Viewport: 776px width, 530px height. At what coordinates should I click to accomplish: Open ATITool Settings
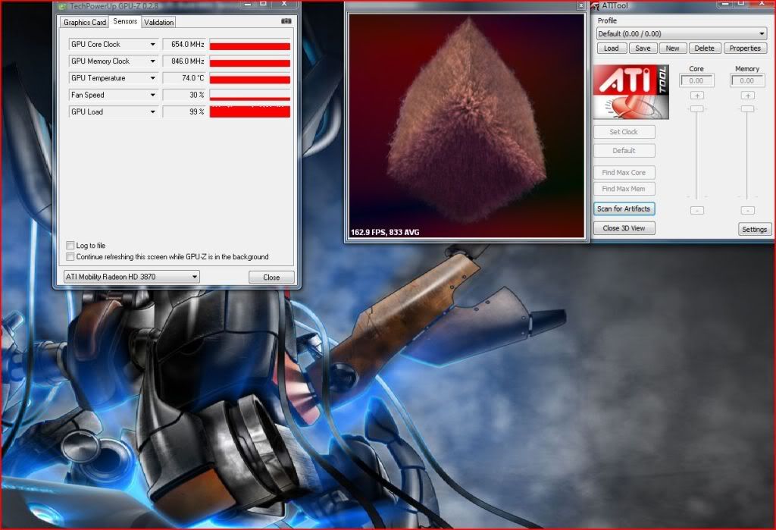tap(754, 229)
